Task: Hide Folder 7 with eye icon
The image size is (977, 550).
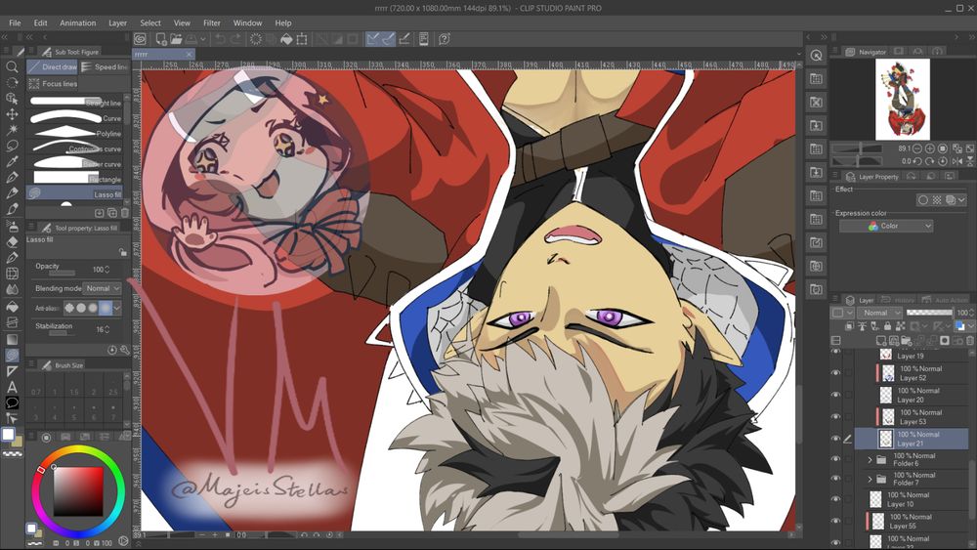Action: 835,479
